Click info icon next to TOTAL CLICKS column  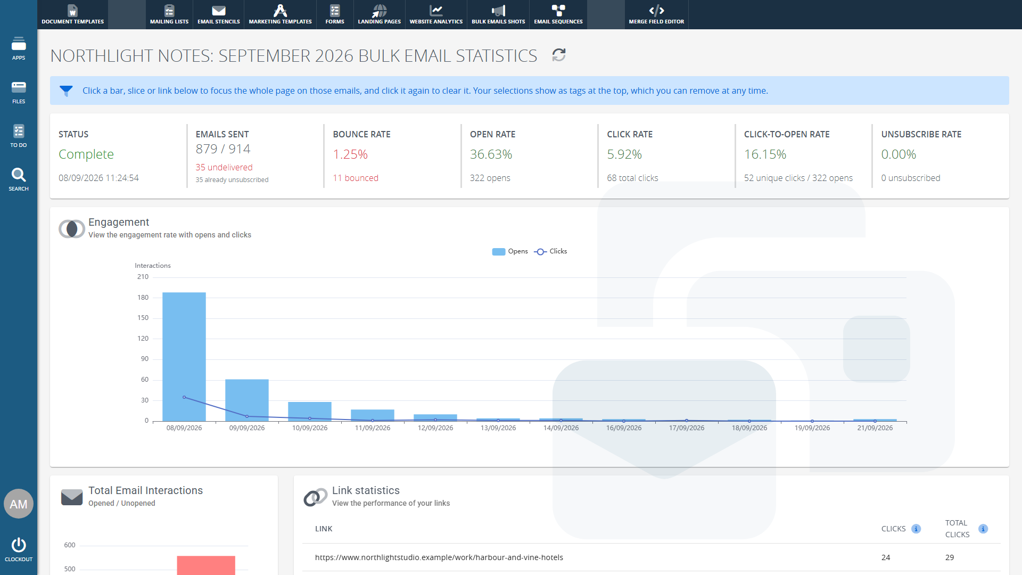(x=983, y=529)
